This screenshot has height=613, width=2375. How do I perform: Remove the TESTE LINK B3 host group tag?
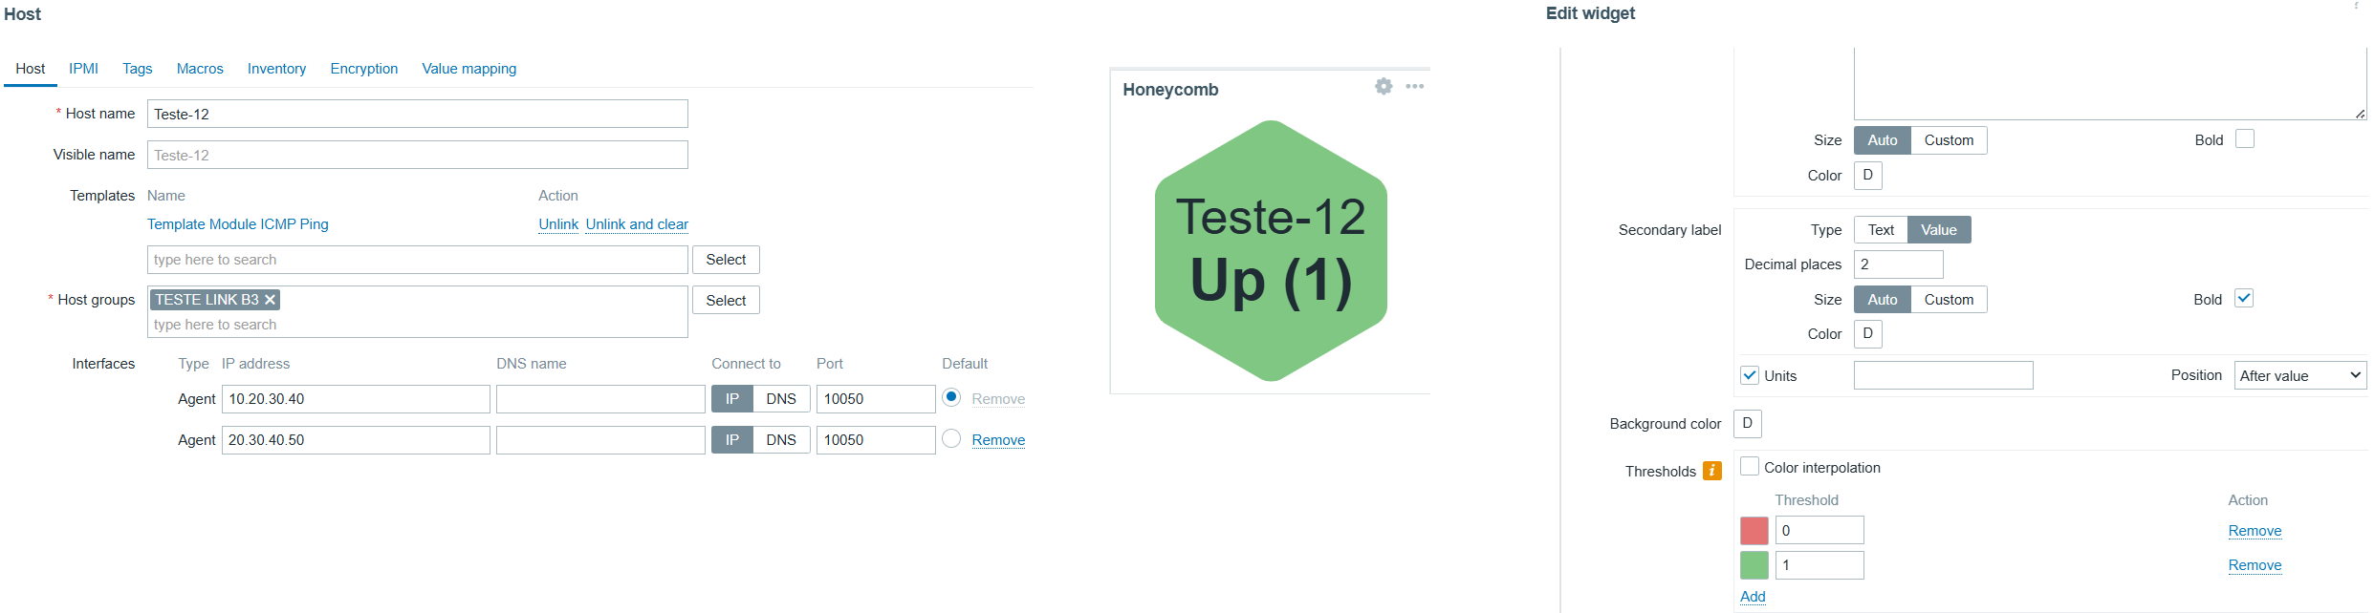tap(271, 300)
